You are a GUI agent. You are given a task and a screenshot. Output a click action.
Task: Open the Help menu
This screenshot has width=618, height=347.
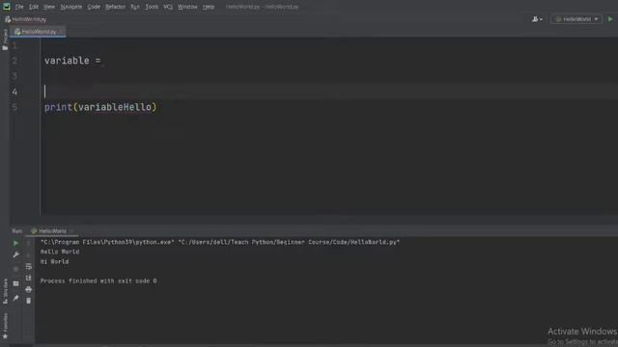point(209,7)
